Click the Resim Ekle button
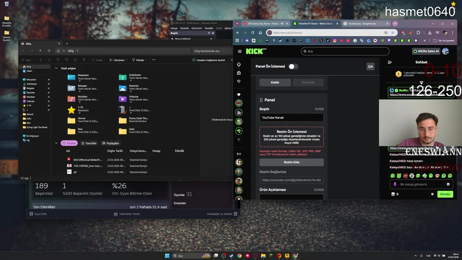This screenshot has height=260, width=462. 291,162
